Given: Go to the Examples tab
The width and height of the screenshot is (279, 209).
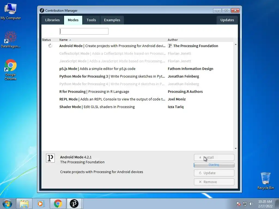Looking at the screenshot, I should click(112, 20).
